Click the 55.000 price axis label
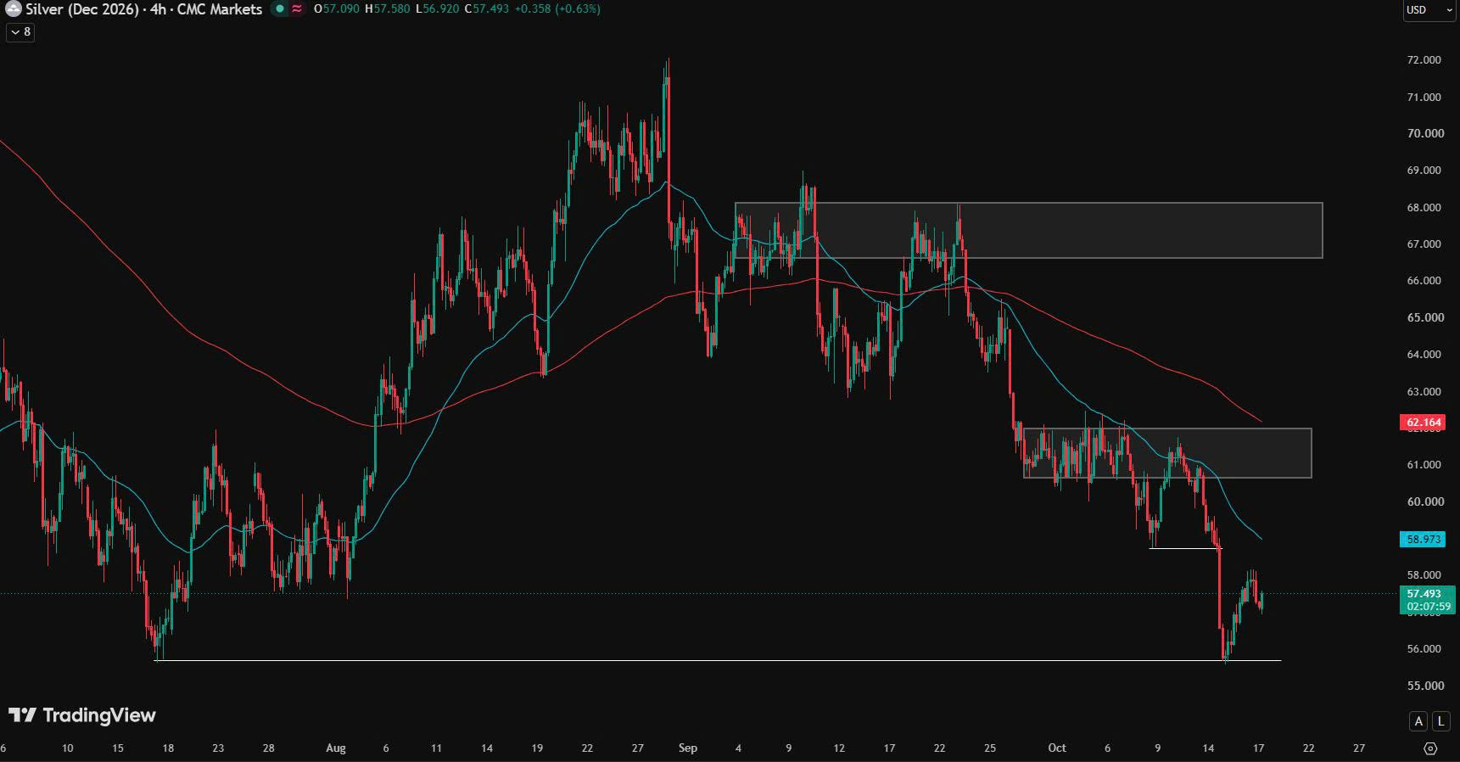This screenshot has height=762, width=1460. point(1424,686)
